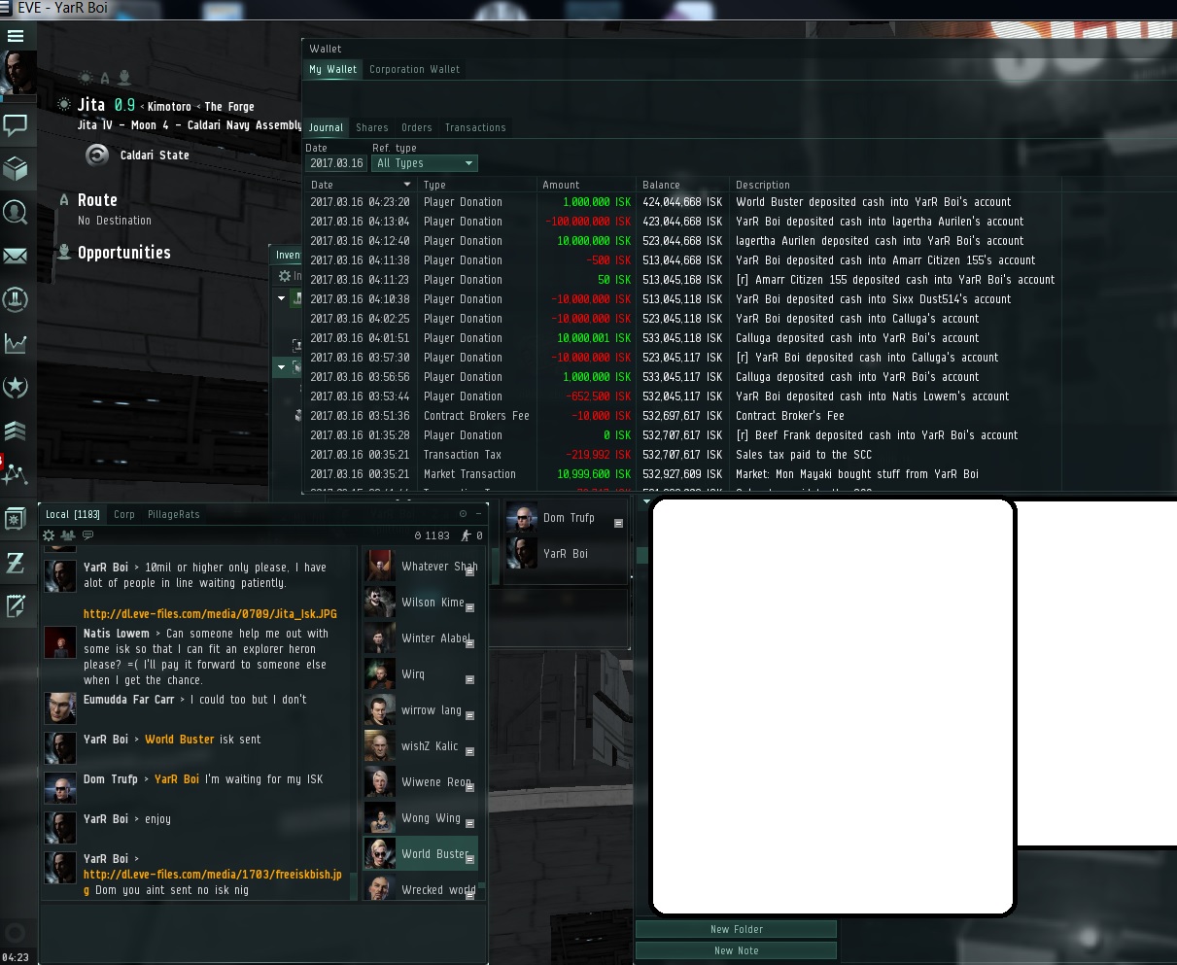Collapse the Opportunities panel via its icon
This screenshot has height=965, width=1177.
(64, 252)
